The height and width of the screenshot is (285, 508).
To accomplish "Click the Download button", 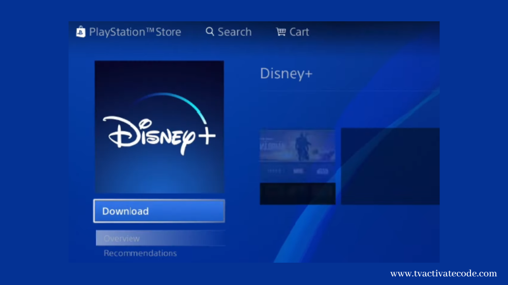I will (159, 211).
